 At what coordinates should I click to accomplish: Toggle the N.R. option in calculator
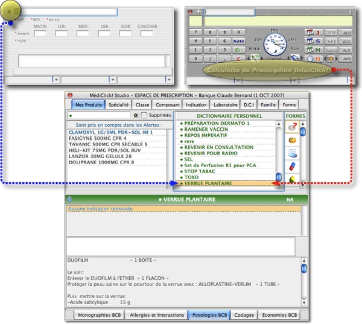coord(346,50)
